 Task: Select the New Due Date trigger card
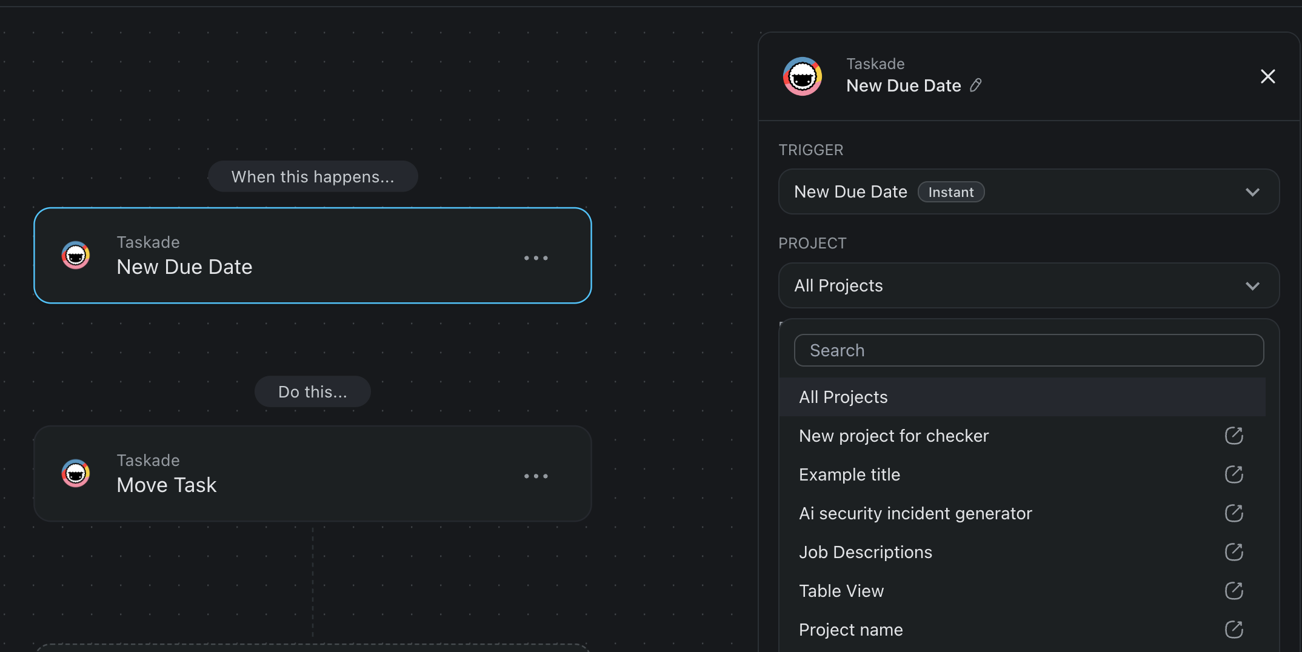point(313,255)
